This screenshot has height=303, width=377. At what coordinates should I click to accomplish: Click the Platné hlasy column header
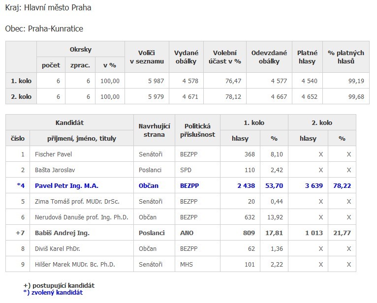tap(307, 57)
